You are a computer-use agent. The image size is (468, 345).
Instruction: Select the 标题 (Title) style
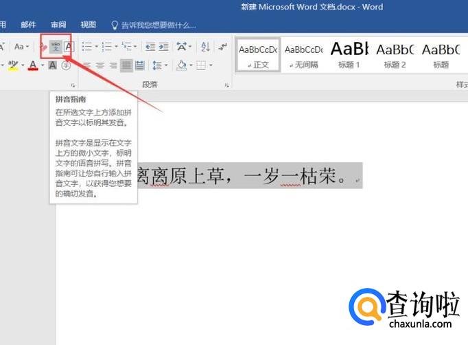tap(441, 55)
